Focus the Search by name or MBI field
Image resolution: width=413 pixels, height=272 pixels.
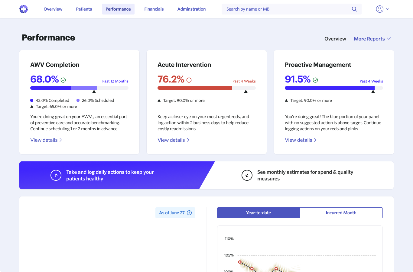287,9
